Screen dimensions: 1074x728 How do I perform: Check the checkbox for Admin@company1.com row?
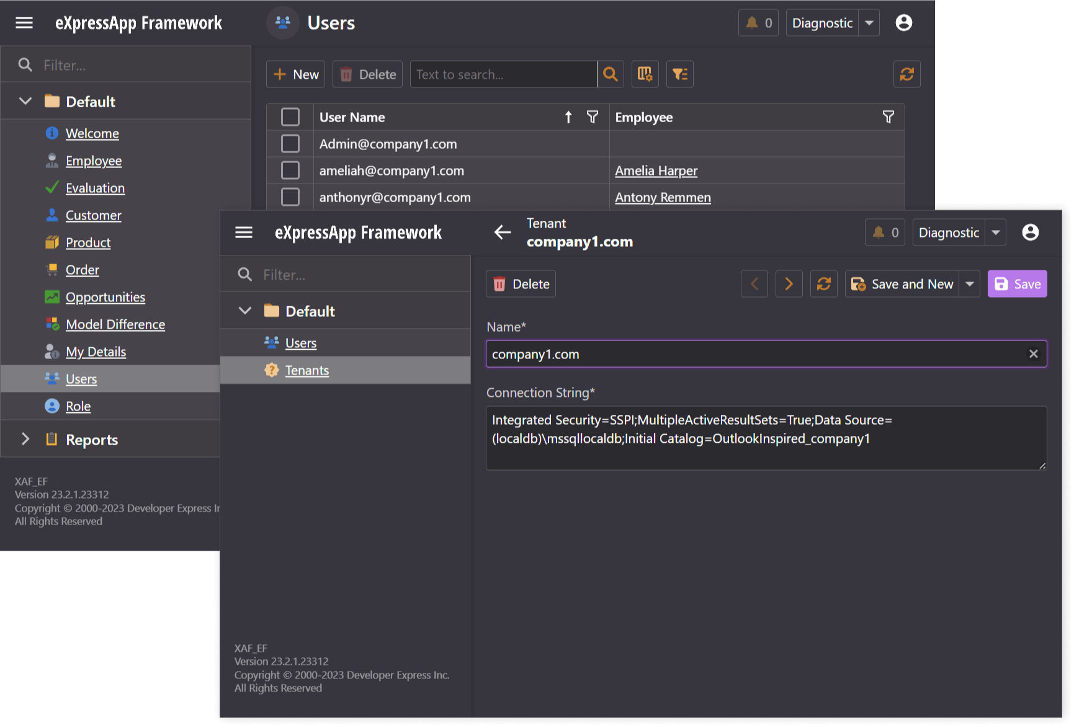pyautogui.click(x=290, y=143)
